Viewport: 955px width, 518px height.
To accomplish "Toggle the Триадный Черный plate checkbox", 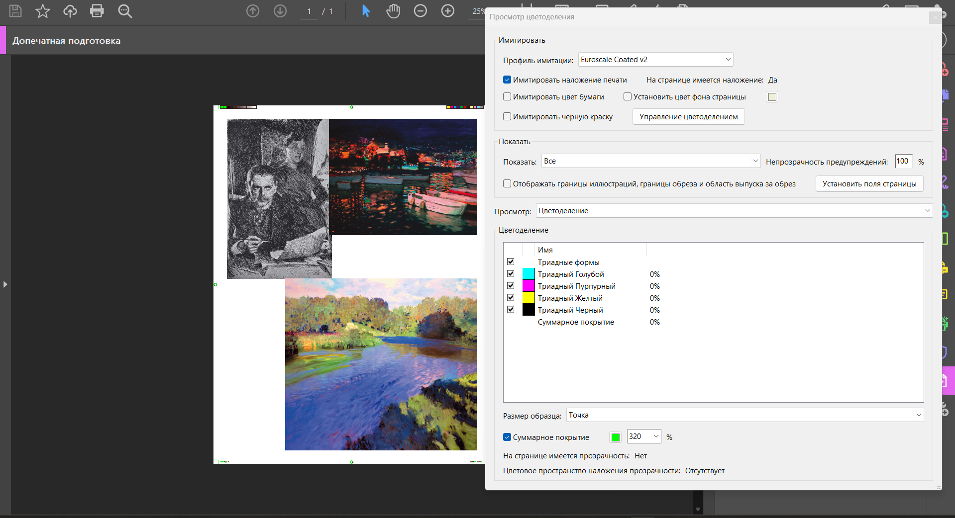I will (x=511, y=310).
